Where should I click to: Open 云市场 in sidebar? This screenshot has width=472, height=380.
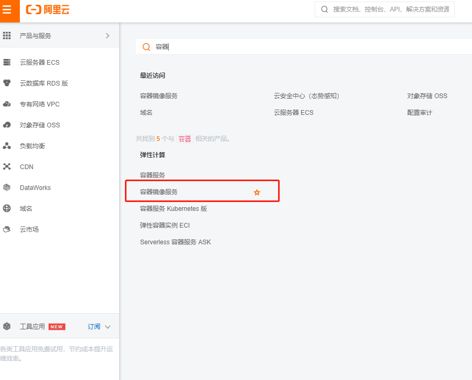(29, 229)
